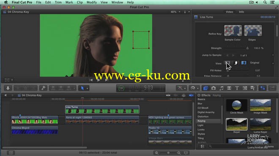Switch keyer View to Matte

(x=236, y=63)
